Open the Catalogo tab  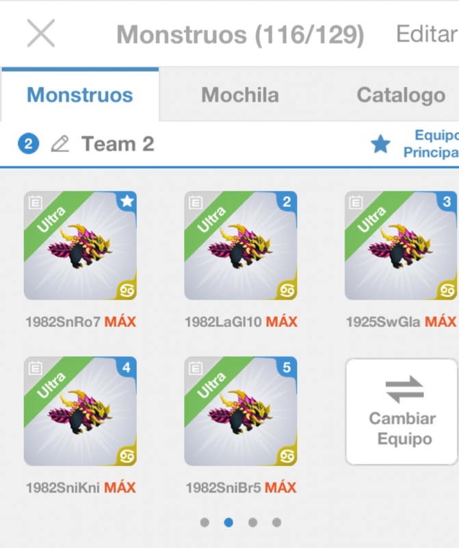[401, 95]
